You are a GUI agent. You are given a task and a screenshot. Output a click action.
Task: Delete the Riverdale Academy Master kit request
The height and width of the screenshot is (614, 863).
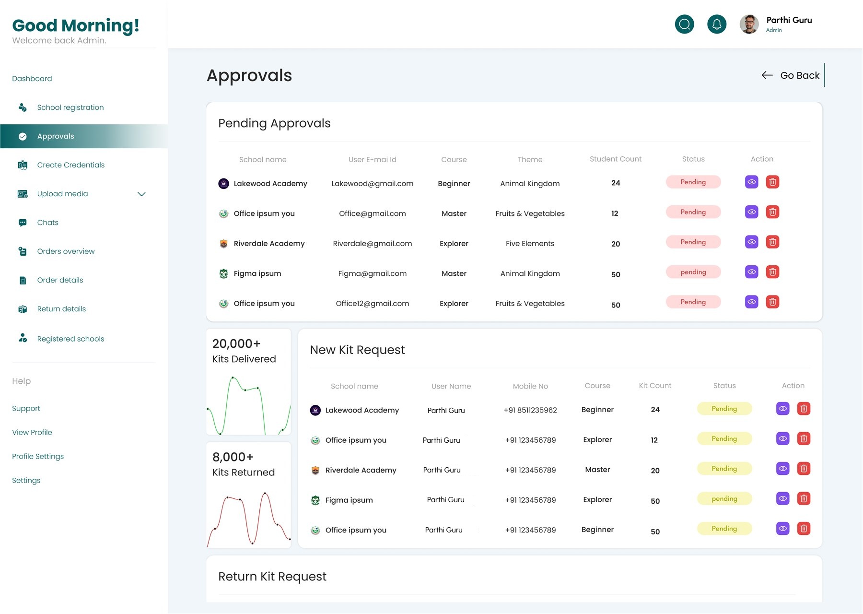pyautogui.click(x=804, y=468)
